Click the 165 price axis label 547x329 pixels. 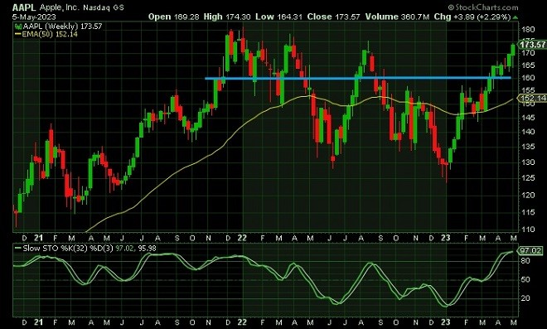coord(528,65)
